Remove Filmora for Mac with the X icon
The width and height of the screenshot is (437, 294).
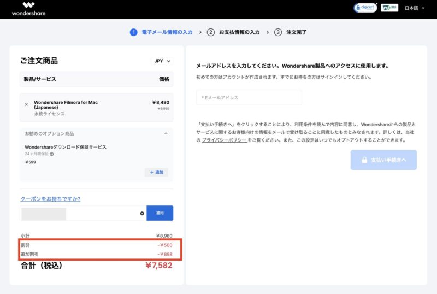click(26, 104)
